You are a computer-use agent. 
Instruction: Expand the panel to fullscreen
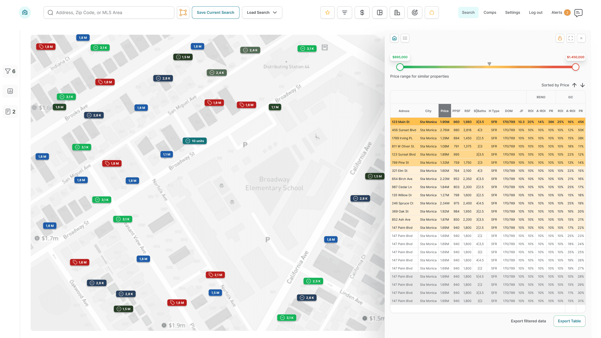(x=571, y=38)
